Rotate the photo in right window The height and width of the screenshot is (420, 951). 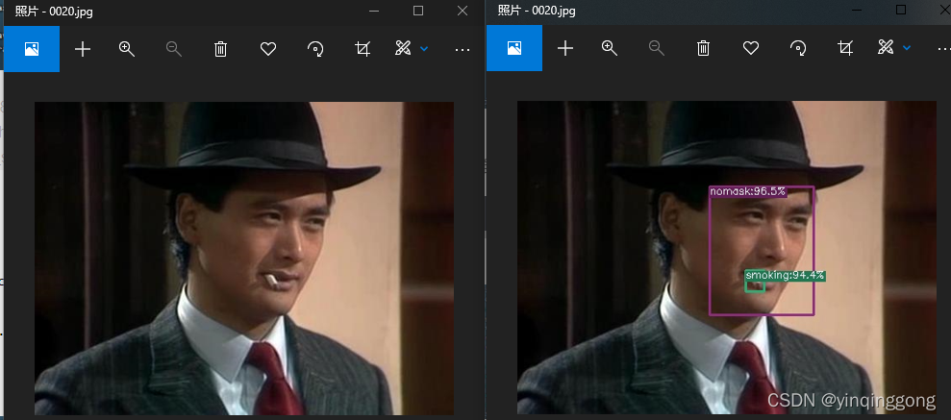tap(798, 49)
